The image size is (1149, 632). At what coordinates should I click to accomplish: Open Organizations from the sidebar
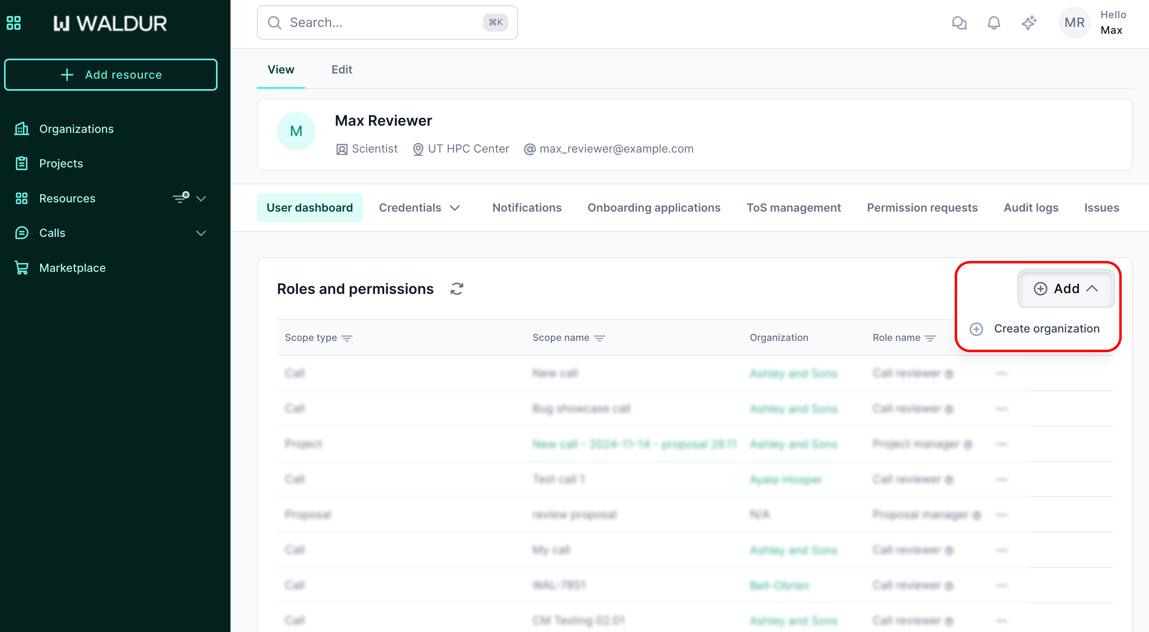click(x=76, y=129)
